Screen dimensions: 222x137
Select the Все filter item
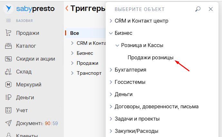pyautogui.click(x=74, y=33)
